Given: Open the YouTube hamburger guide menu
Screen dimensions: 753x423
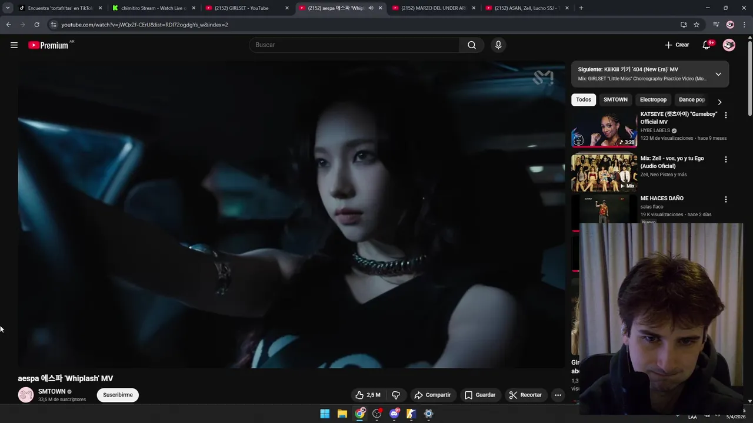Looking at the screenshot, I should point(14,45).
